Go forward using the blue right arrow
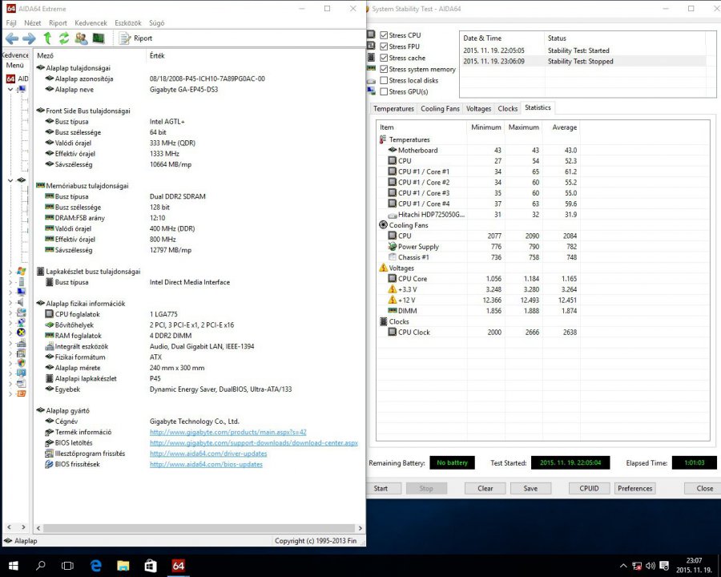The height and width of the screenshot is (577, 721). pos(29,38)
